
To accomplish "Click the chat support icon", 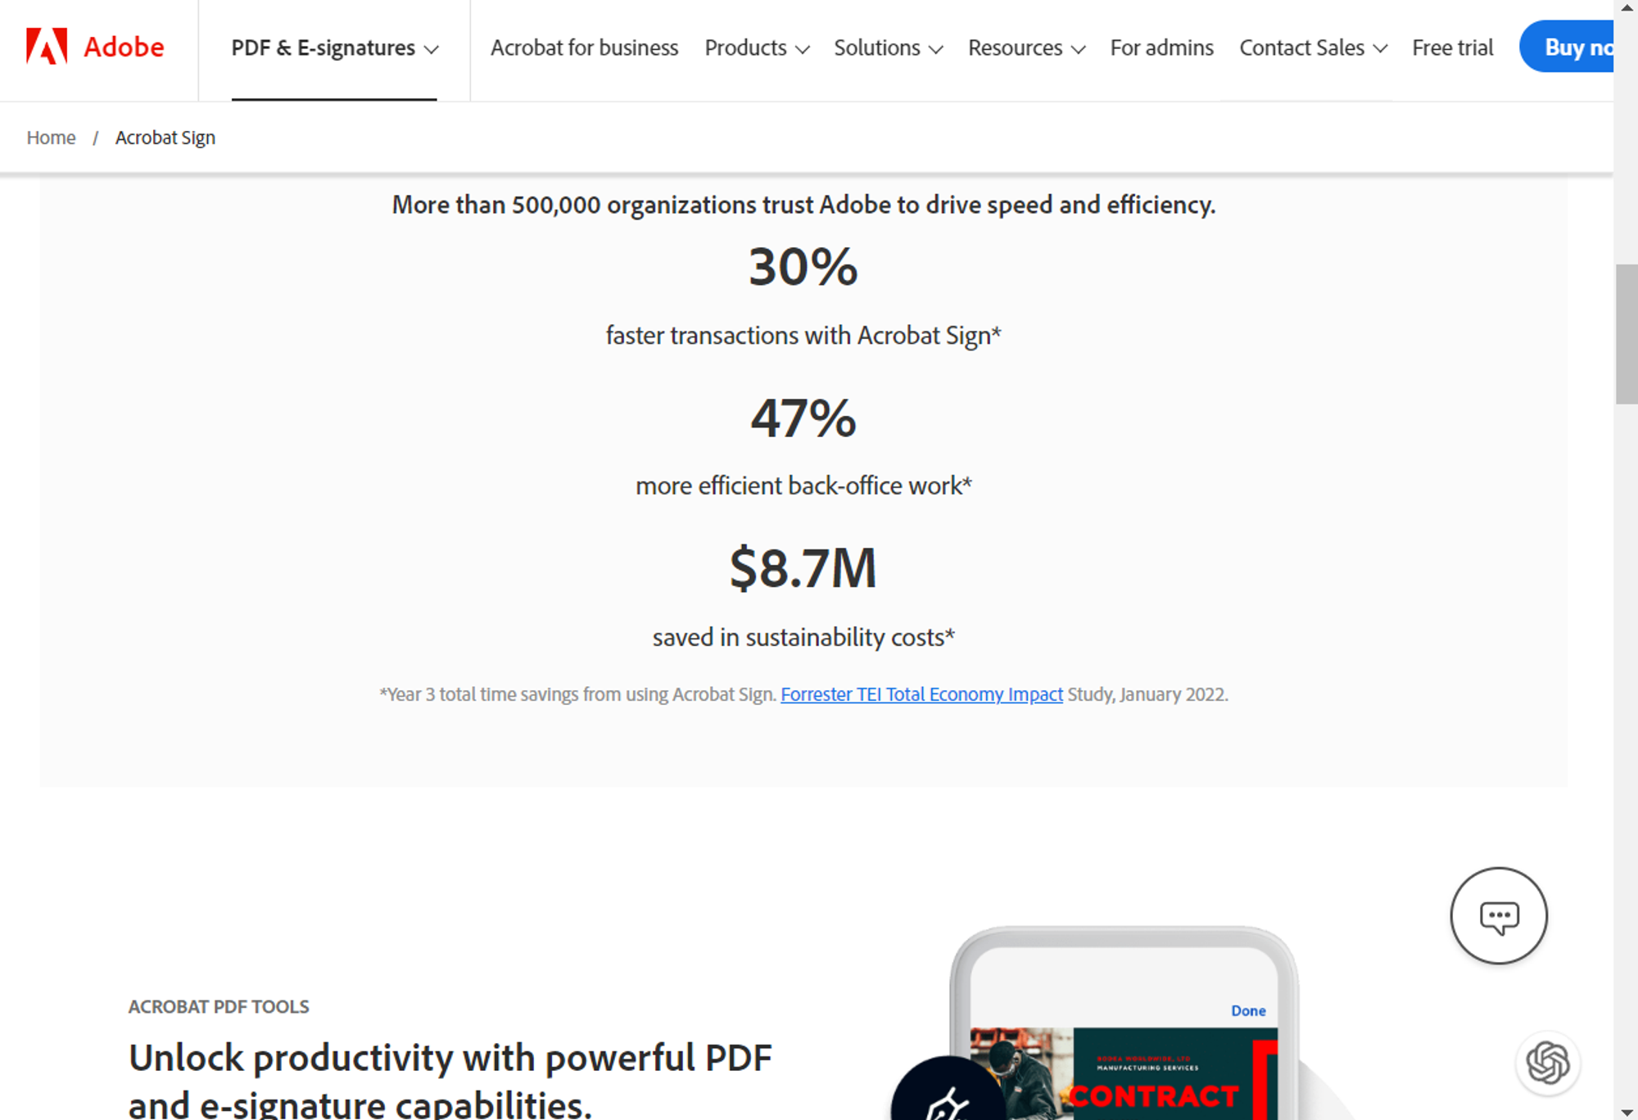I will [1497, 916].
